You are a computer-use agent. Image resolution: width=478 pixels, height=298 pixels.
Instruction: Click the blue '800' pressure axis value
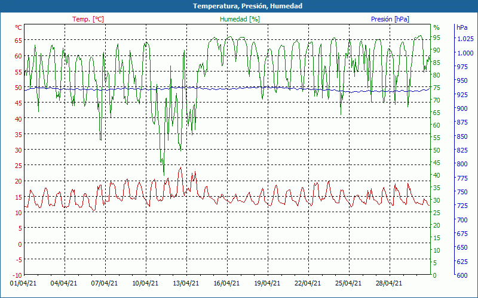click(x=462, y=164)
